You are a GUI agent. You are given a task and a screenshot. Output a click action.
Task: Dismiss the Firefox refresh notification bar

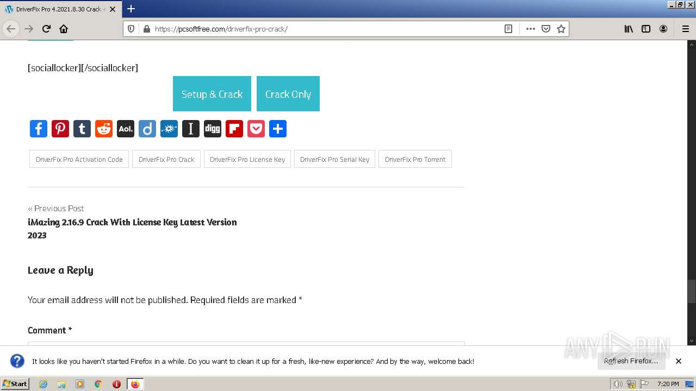[x=679, y=361]
